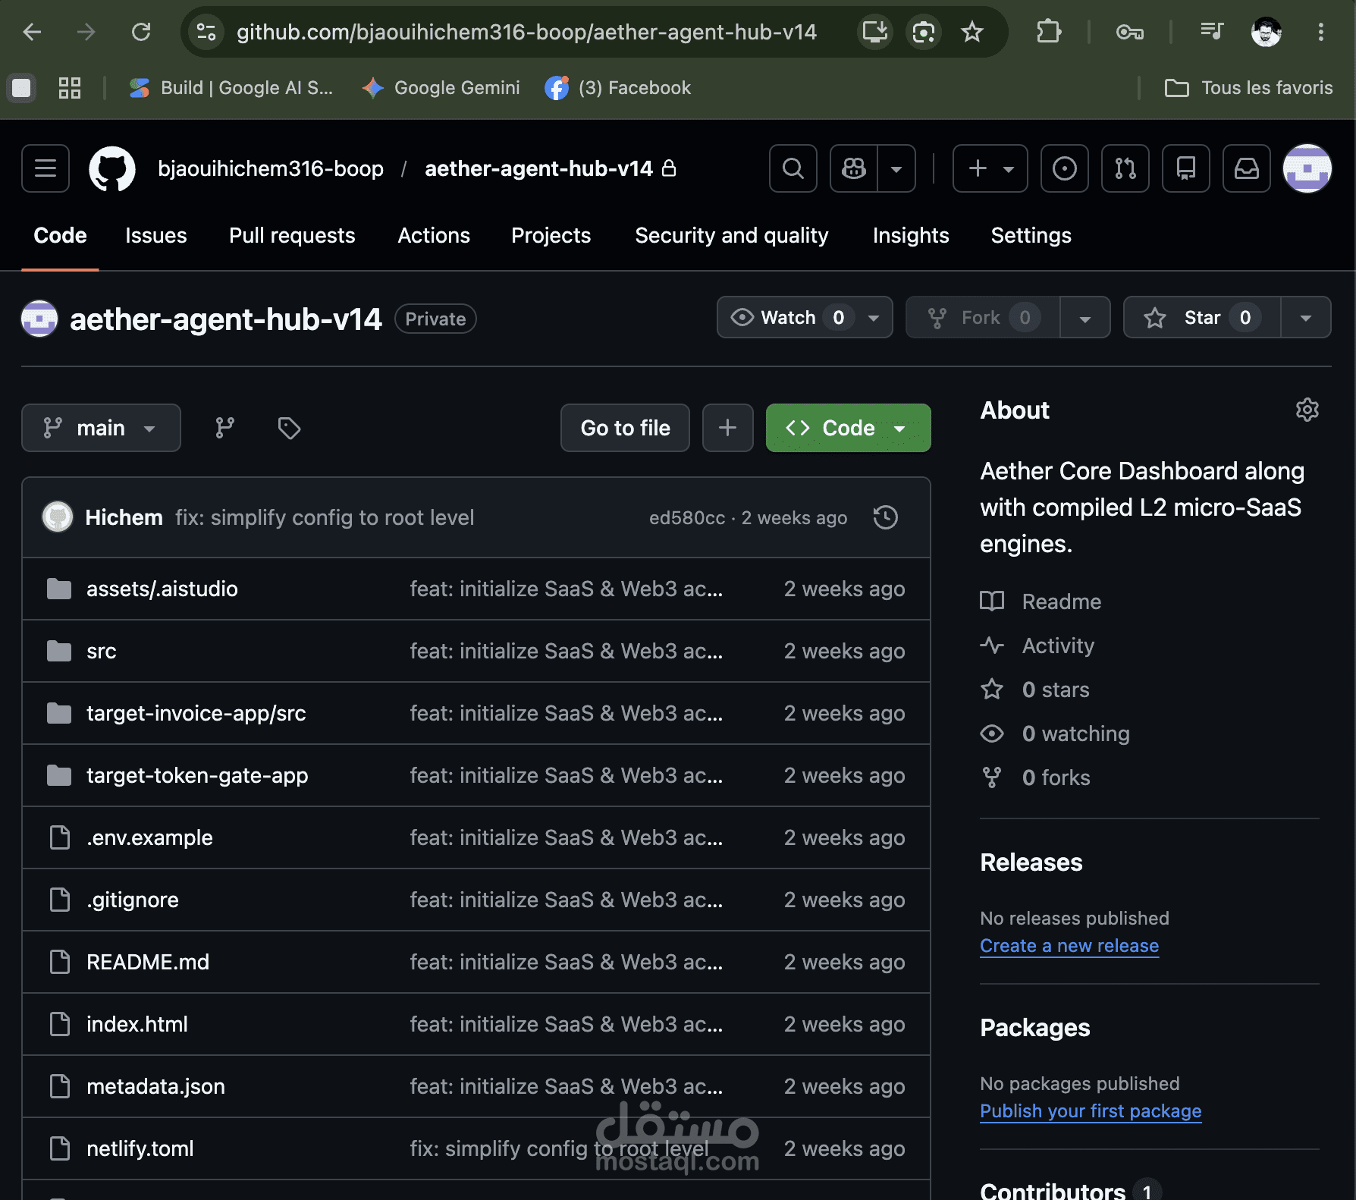Viewport: 1356px width, 1200px height.
Task: Switch to the Pull requests tab
Action: (292, 236)
